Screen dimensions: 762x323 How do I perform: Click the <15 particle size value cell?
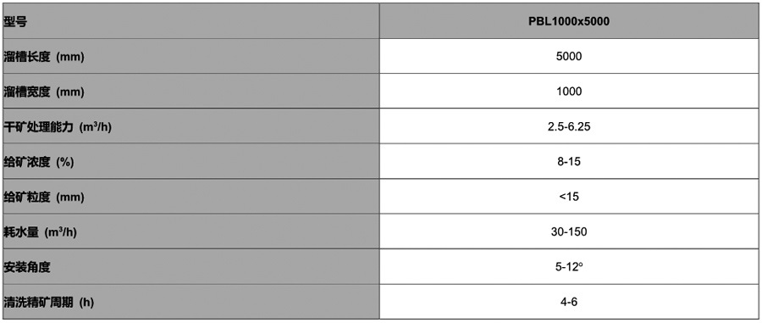click(x=569, y=197)
